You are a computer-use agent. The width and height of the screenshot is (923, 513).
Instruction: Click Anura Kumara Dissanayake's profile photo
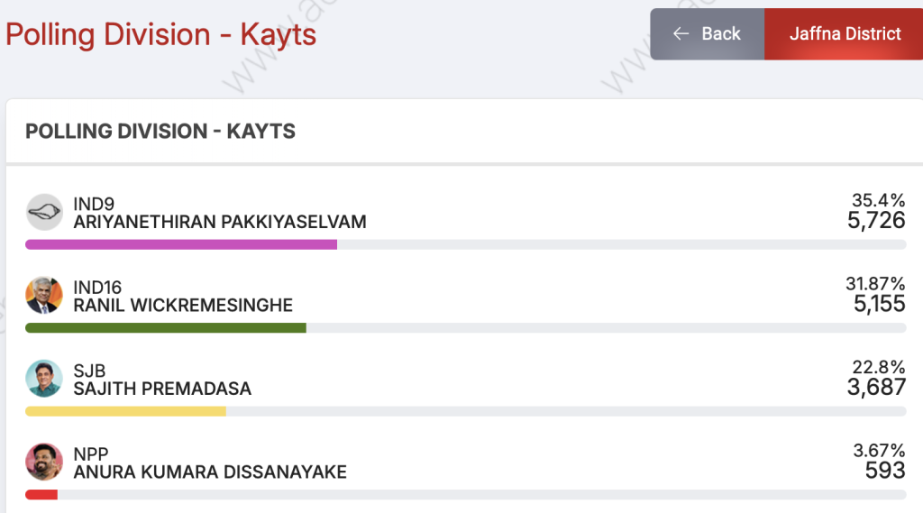44,463
